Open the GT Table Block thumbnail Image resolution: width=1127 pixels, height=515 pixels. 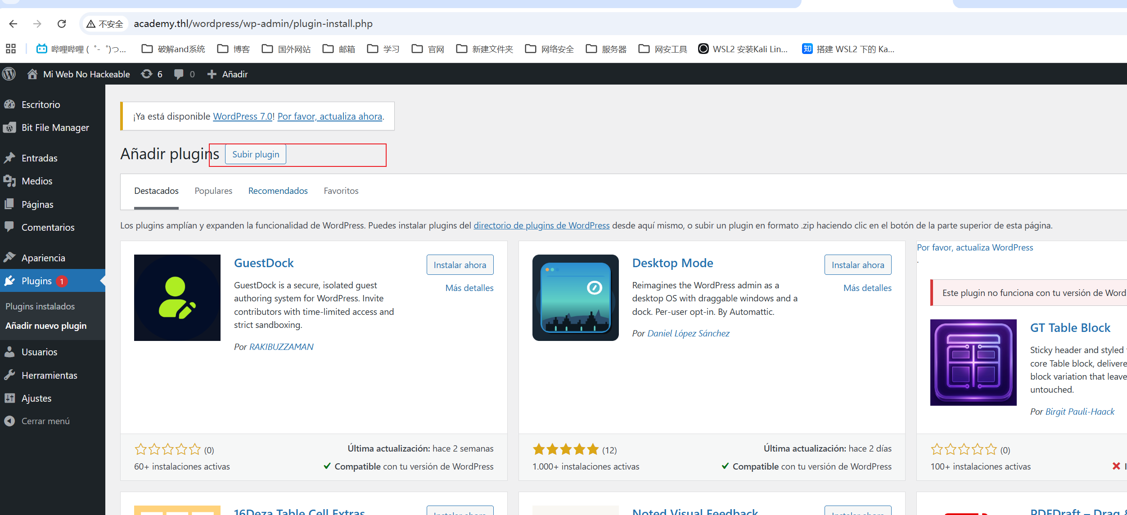974,363
